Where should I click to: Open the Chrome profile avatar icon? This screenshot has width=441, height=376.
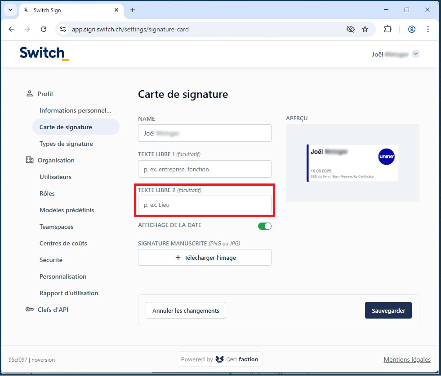pos(411,29)
